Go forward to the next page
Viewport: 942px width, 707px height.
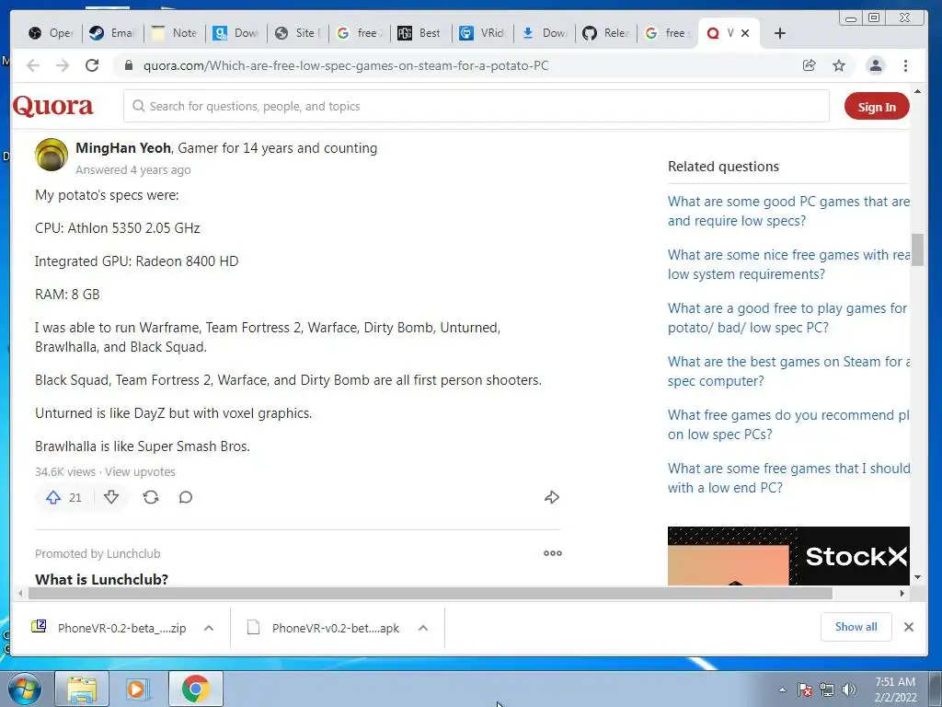[63, 65]
